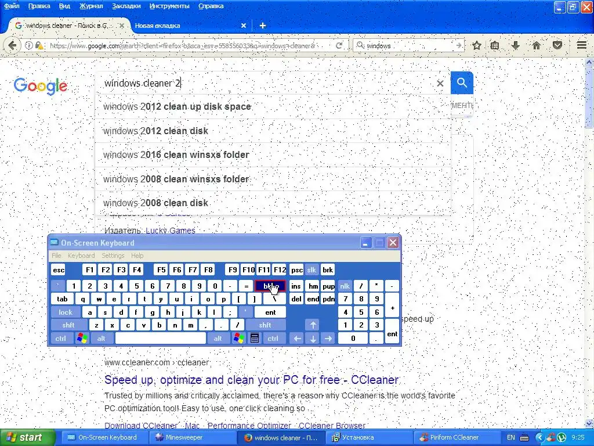Click the keyboard tray icon near EN
The width and height of the screenshot is (594, 446).
point(524,438)
